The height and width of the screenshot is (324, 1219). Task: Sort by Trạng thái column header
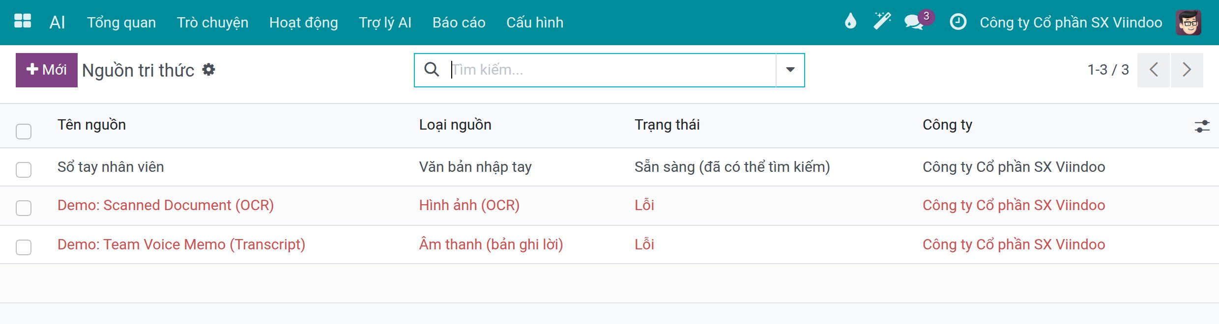click(x=667, y=125)
